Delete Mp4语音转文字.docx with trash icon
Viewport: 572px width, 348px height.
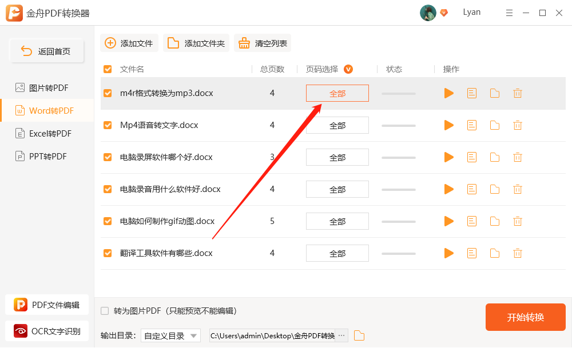517,125
